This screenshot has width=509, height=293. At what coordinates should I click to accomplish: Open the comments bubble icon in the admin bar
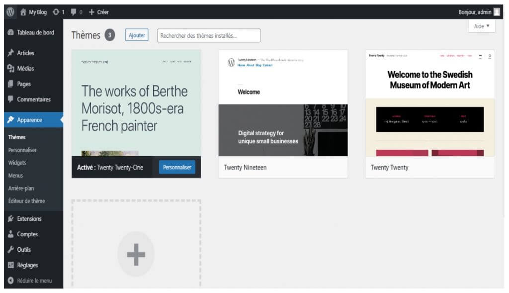(74, 12)
